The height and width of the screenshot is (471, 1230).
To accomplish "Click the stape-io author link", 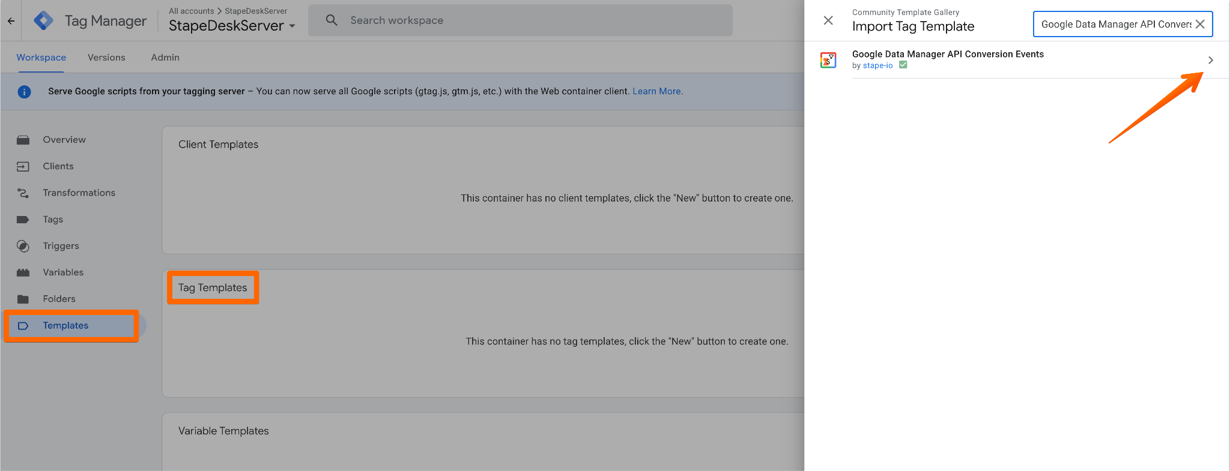I will click(x=877, y=65).
